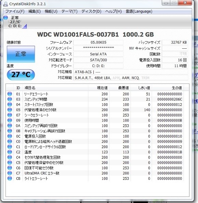The width and height of the screenshot is (198, 203).
Task: Click raw value 00000000206C
Action: pos(170,99)
